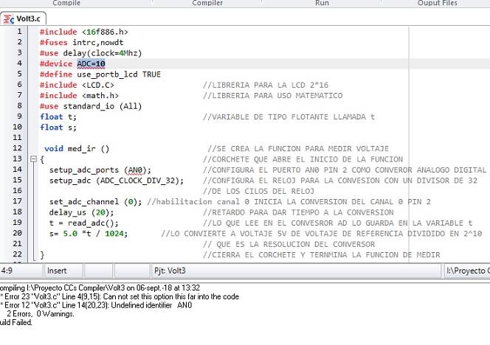Click the void med_ir () declaration
This screenshot has height=345, width=490.
[x=77, y=149]
